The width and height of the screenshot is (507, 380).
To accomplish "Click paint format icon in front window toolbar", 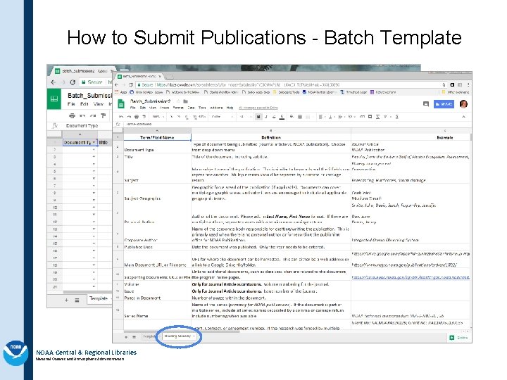I will click(x=144, y=117).
